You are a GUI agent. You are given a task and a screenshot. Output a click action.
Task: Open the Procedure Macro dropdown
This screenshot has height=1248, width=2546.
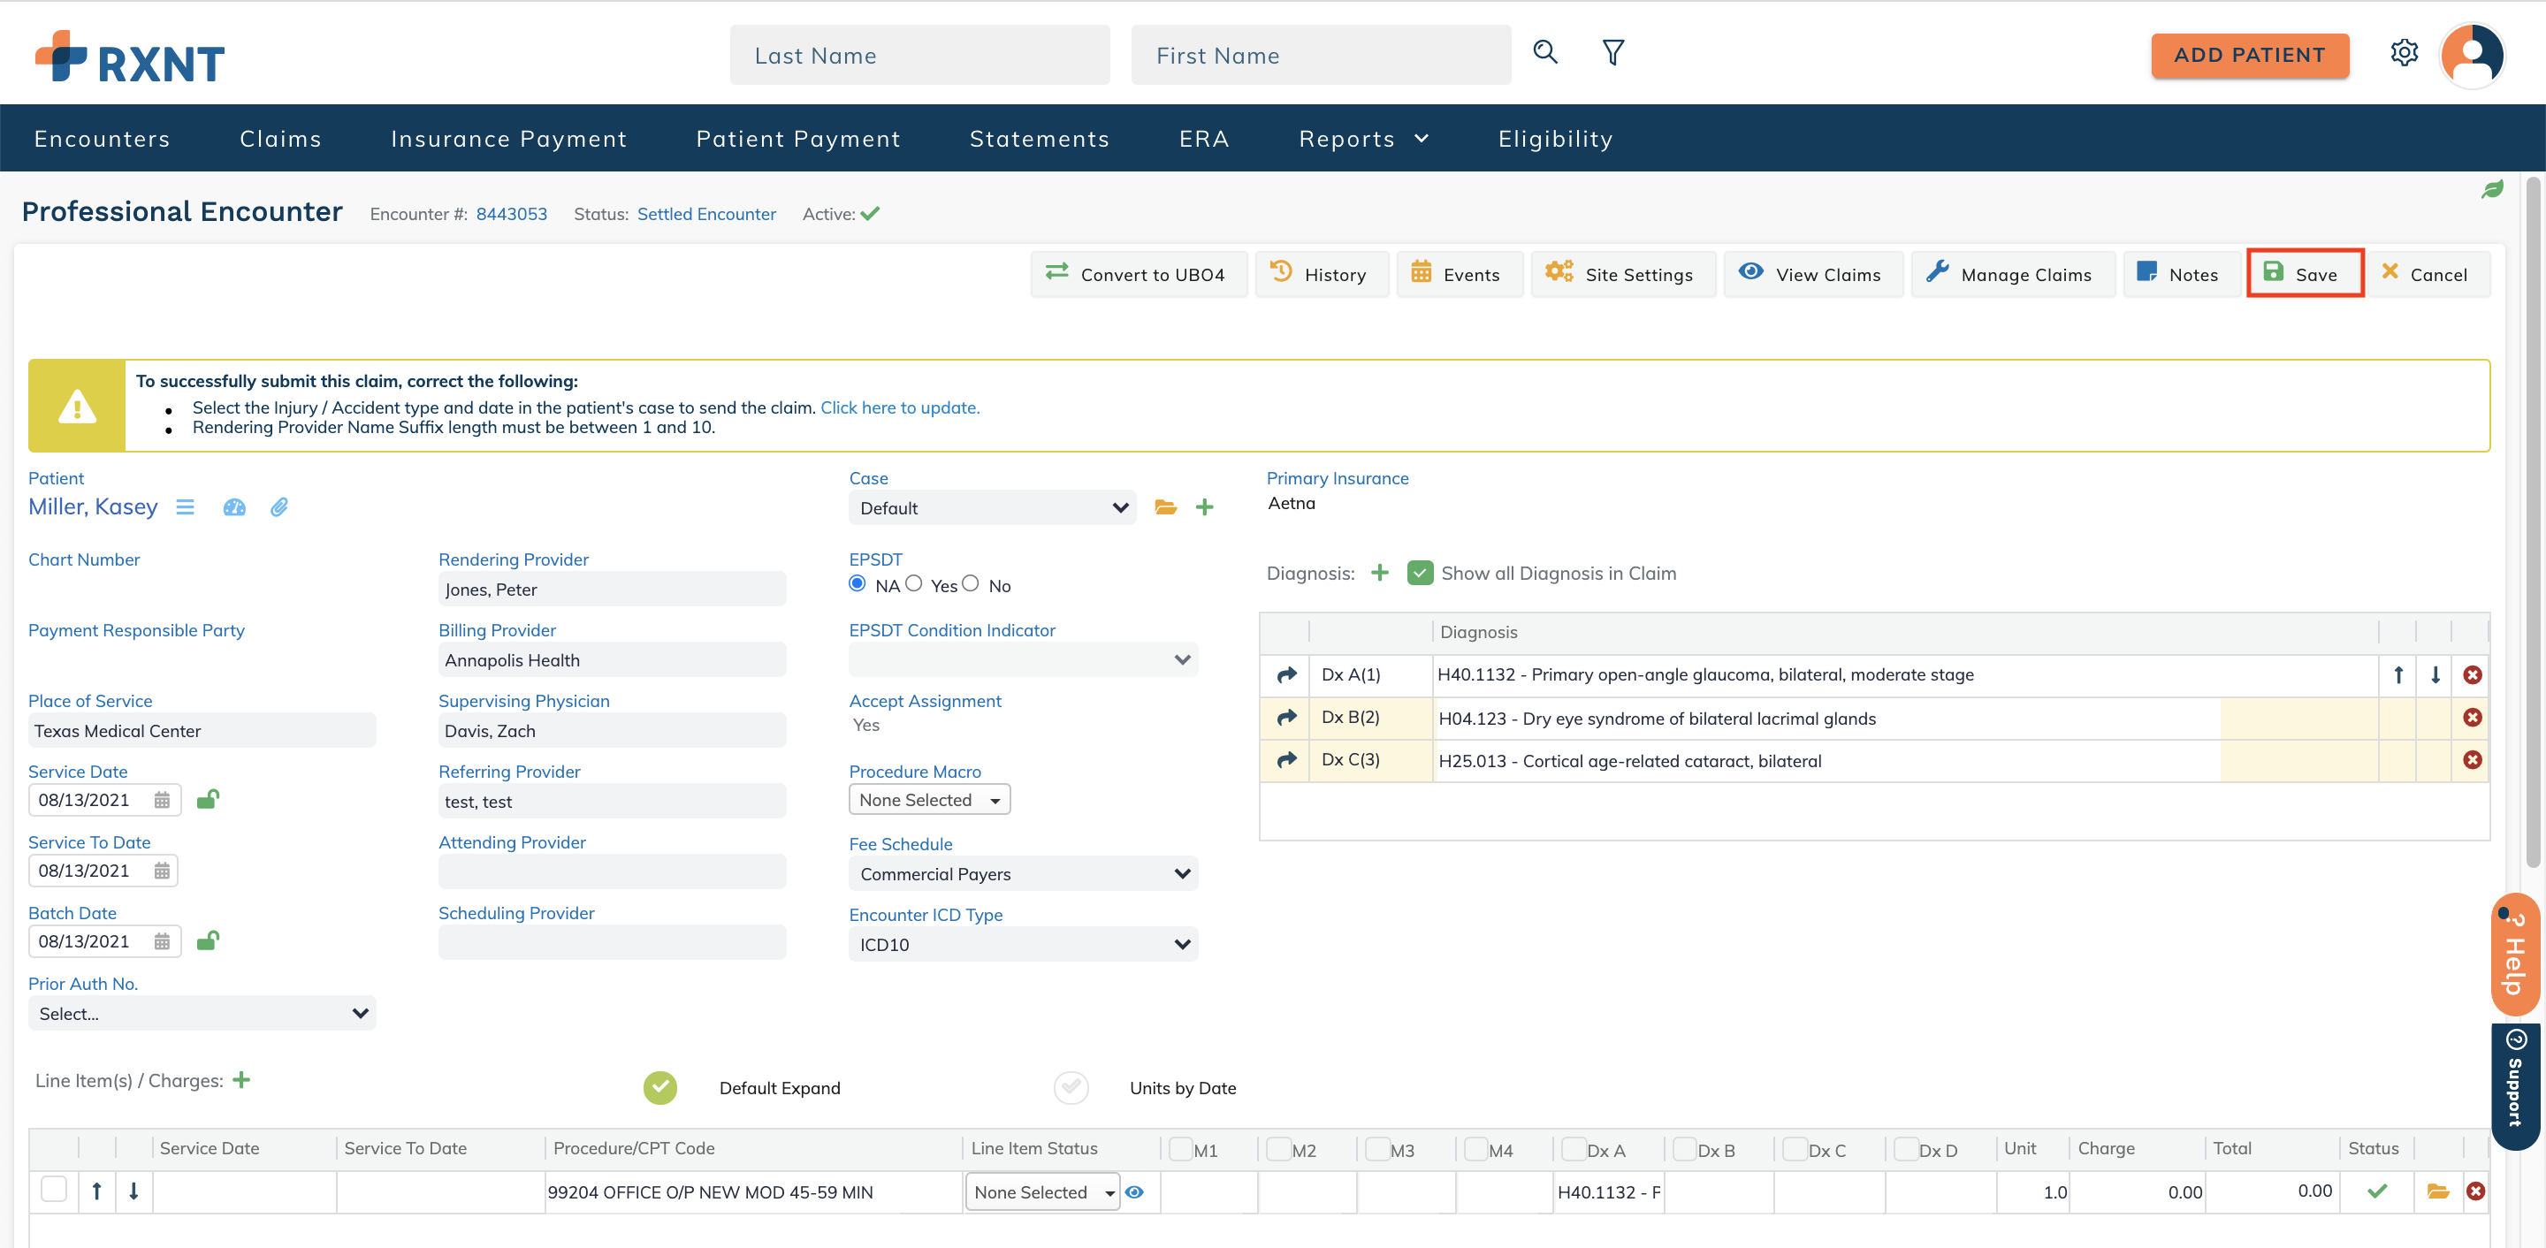pos(929,799)
